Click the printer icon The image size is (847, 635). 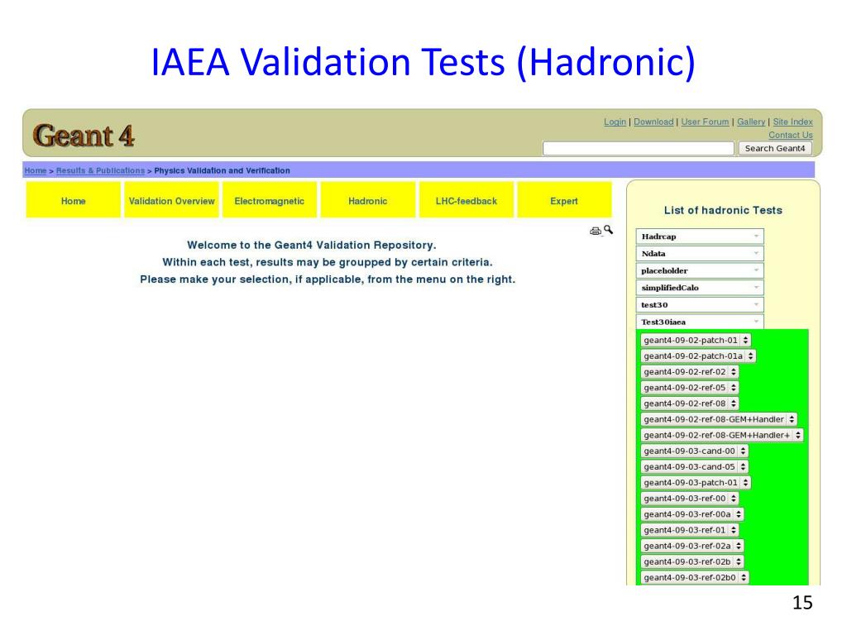(x=596, y=232)
